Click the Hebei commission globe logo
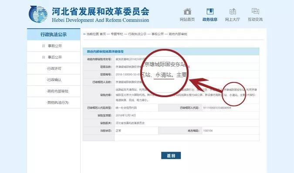This screenshot has width=294, height=173. (x=38, y=14)
